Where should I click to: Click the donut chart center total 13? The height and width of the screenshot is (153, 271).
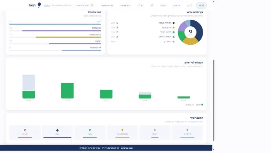tap(190, 31)
